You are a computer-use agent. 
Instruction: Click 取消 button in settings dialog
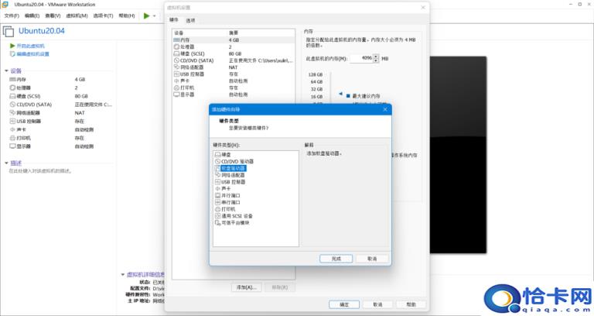tap(377, 304)
